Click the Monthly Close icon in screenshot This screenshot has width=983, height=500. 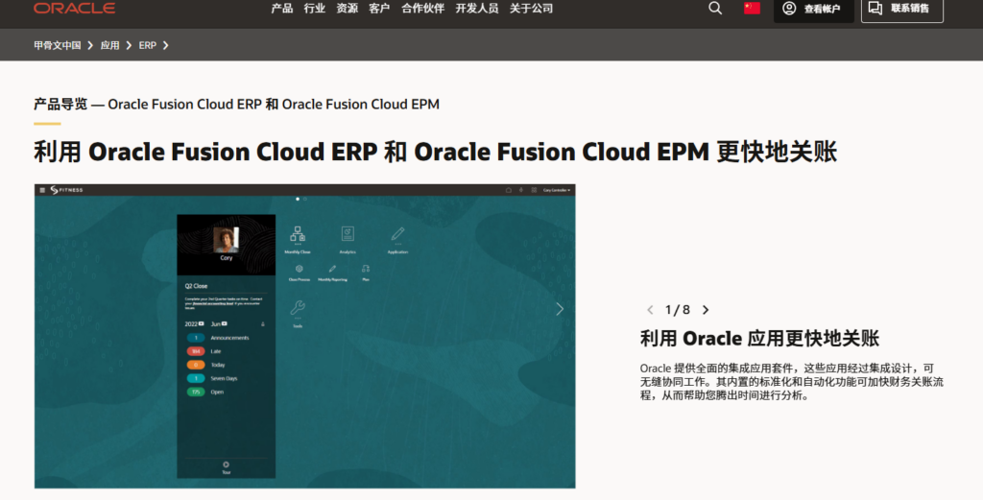tap(298, 235)
